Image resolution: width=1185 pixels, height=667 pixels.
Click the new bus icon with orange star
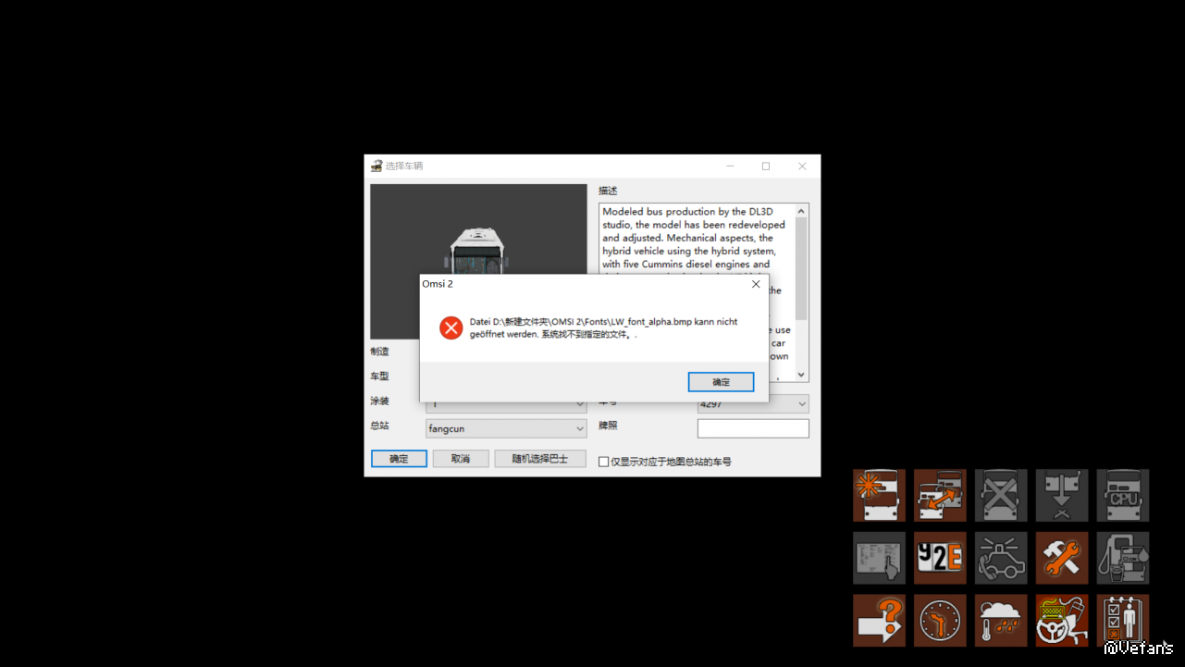(879, 495)
